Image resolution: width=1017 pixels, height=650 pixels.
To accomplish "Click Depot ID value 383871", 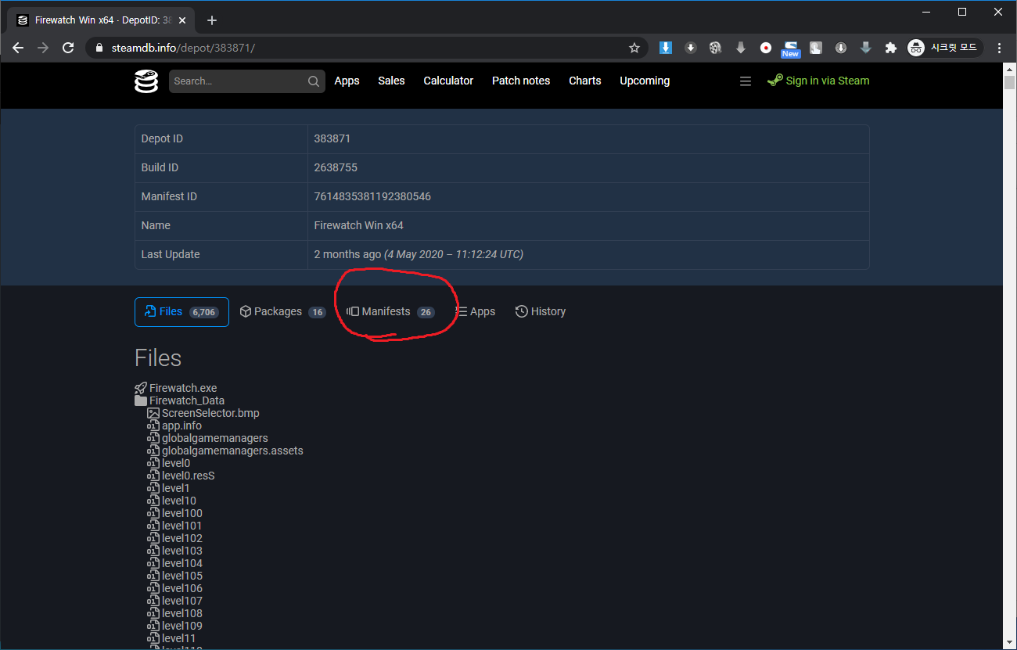I will 332,138.
